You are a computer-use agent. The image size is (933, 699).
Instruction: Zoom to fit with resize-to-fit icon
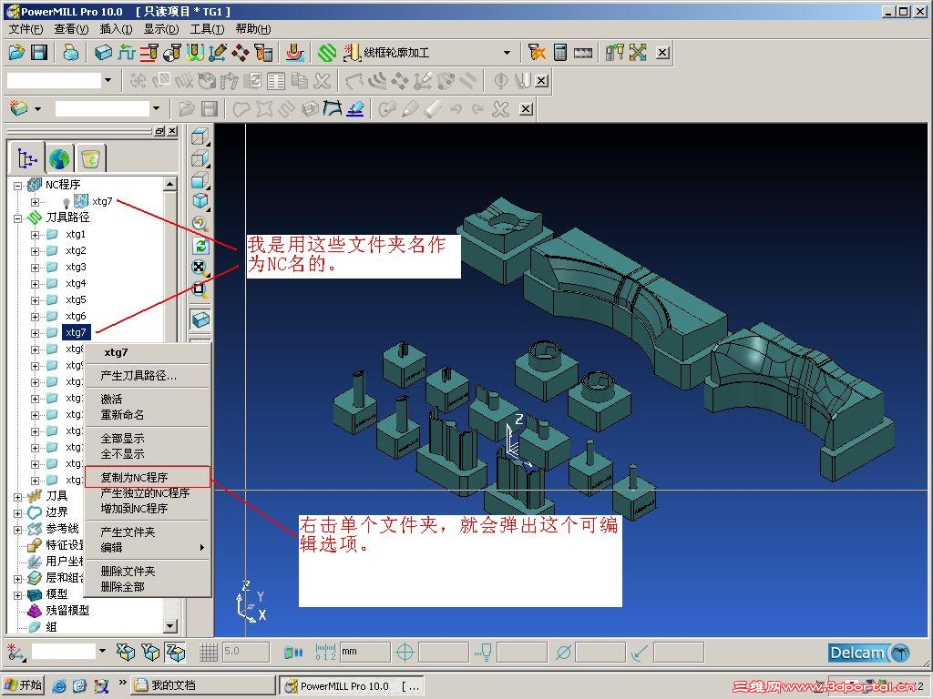click(x=200, y=268)
